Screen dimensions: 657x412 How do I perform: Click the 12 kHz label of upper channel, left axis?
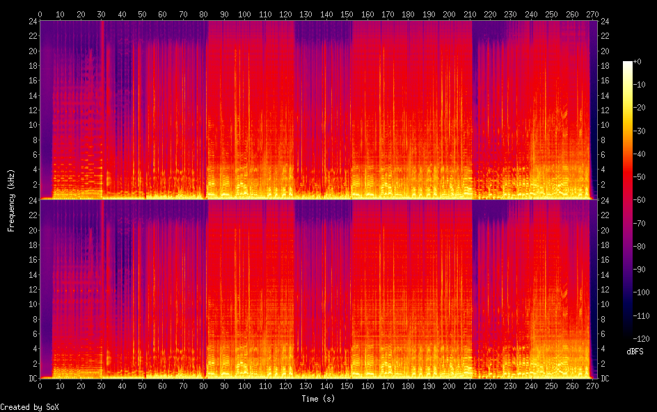click(x=33, y=110)
